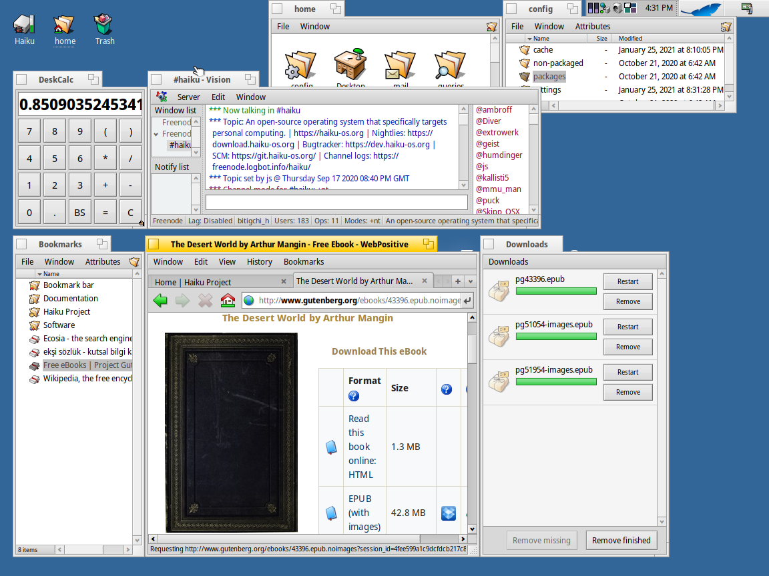
Task: Click Remove finished in Downloads
Action: coord(621,540)
